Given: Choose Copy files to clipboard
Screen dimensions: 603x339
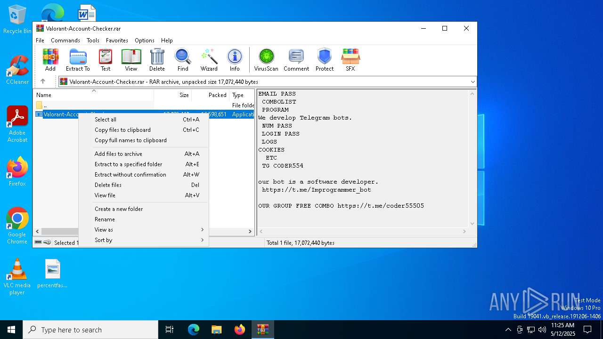Looking at the screenshot, I should (x=144, y=130).
